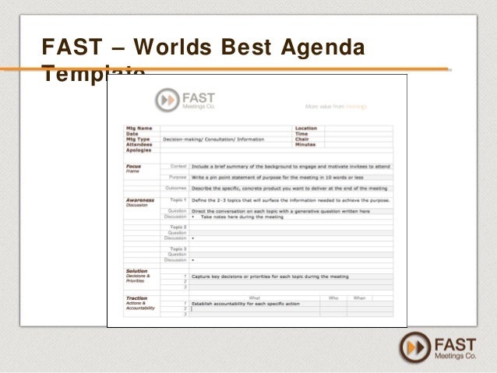The height and width of the screenshot is (373, 497).
Task: Click the 'Topic 1' label
Action: tap(178, 200)
